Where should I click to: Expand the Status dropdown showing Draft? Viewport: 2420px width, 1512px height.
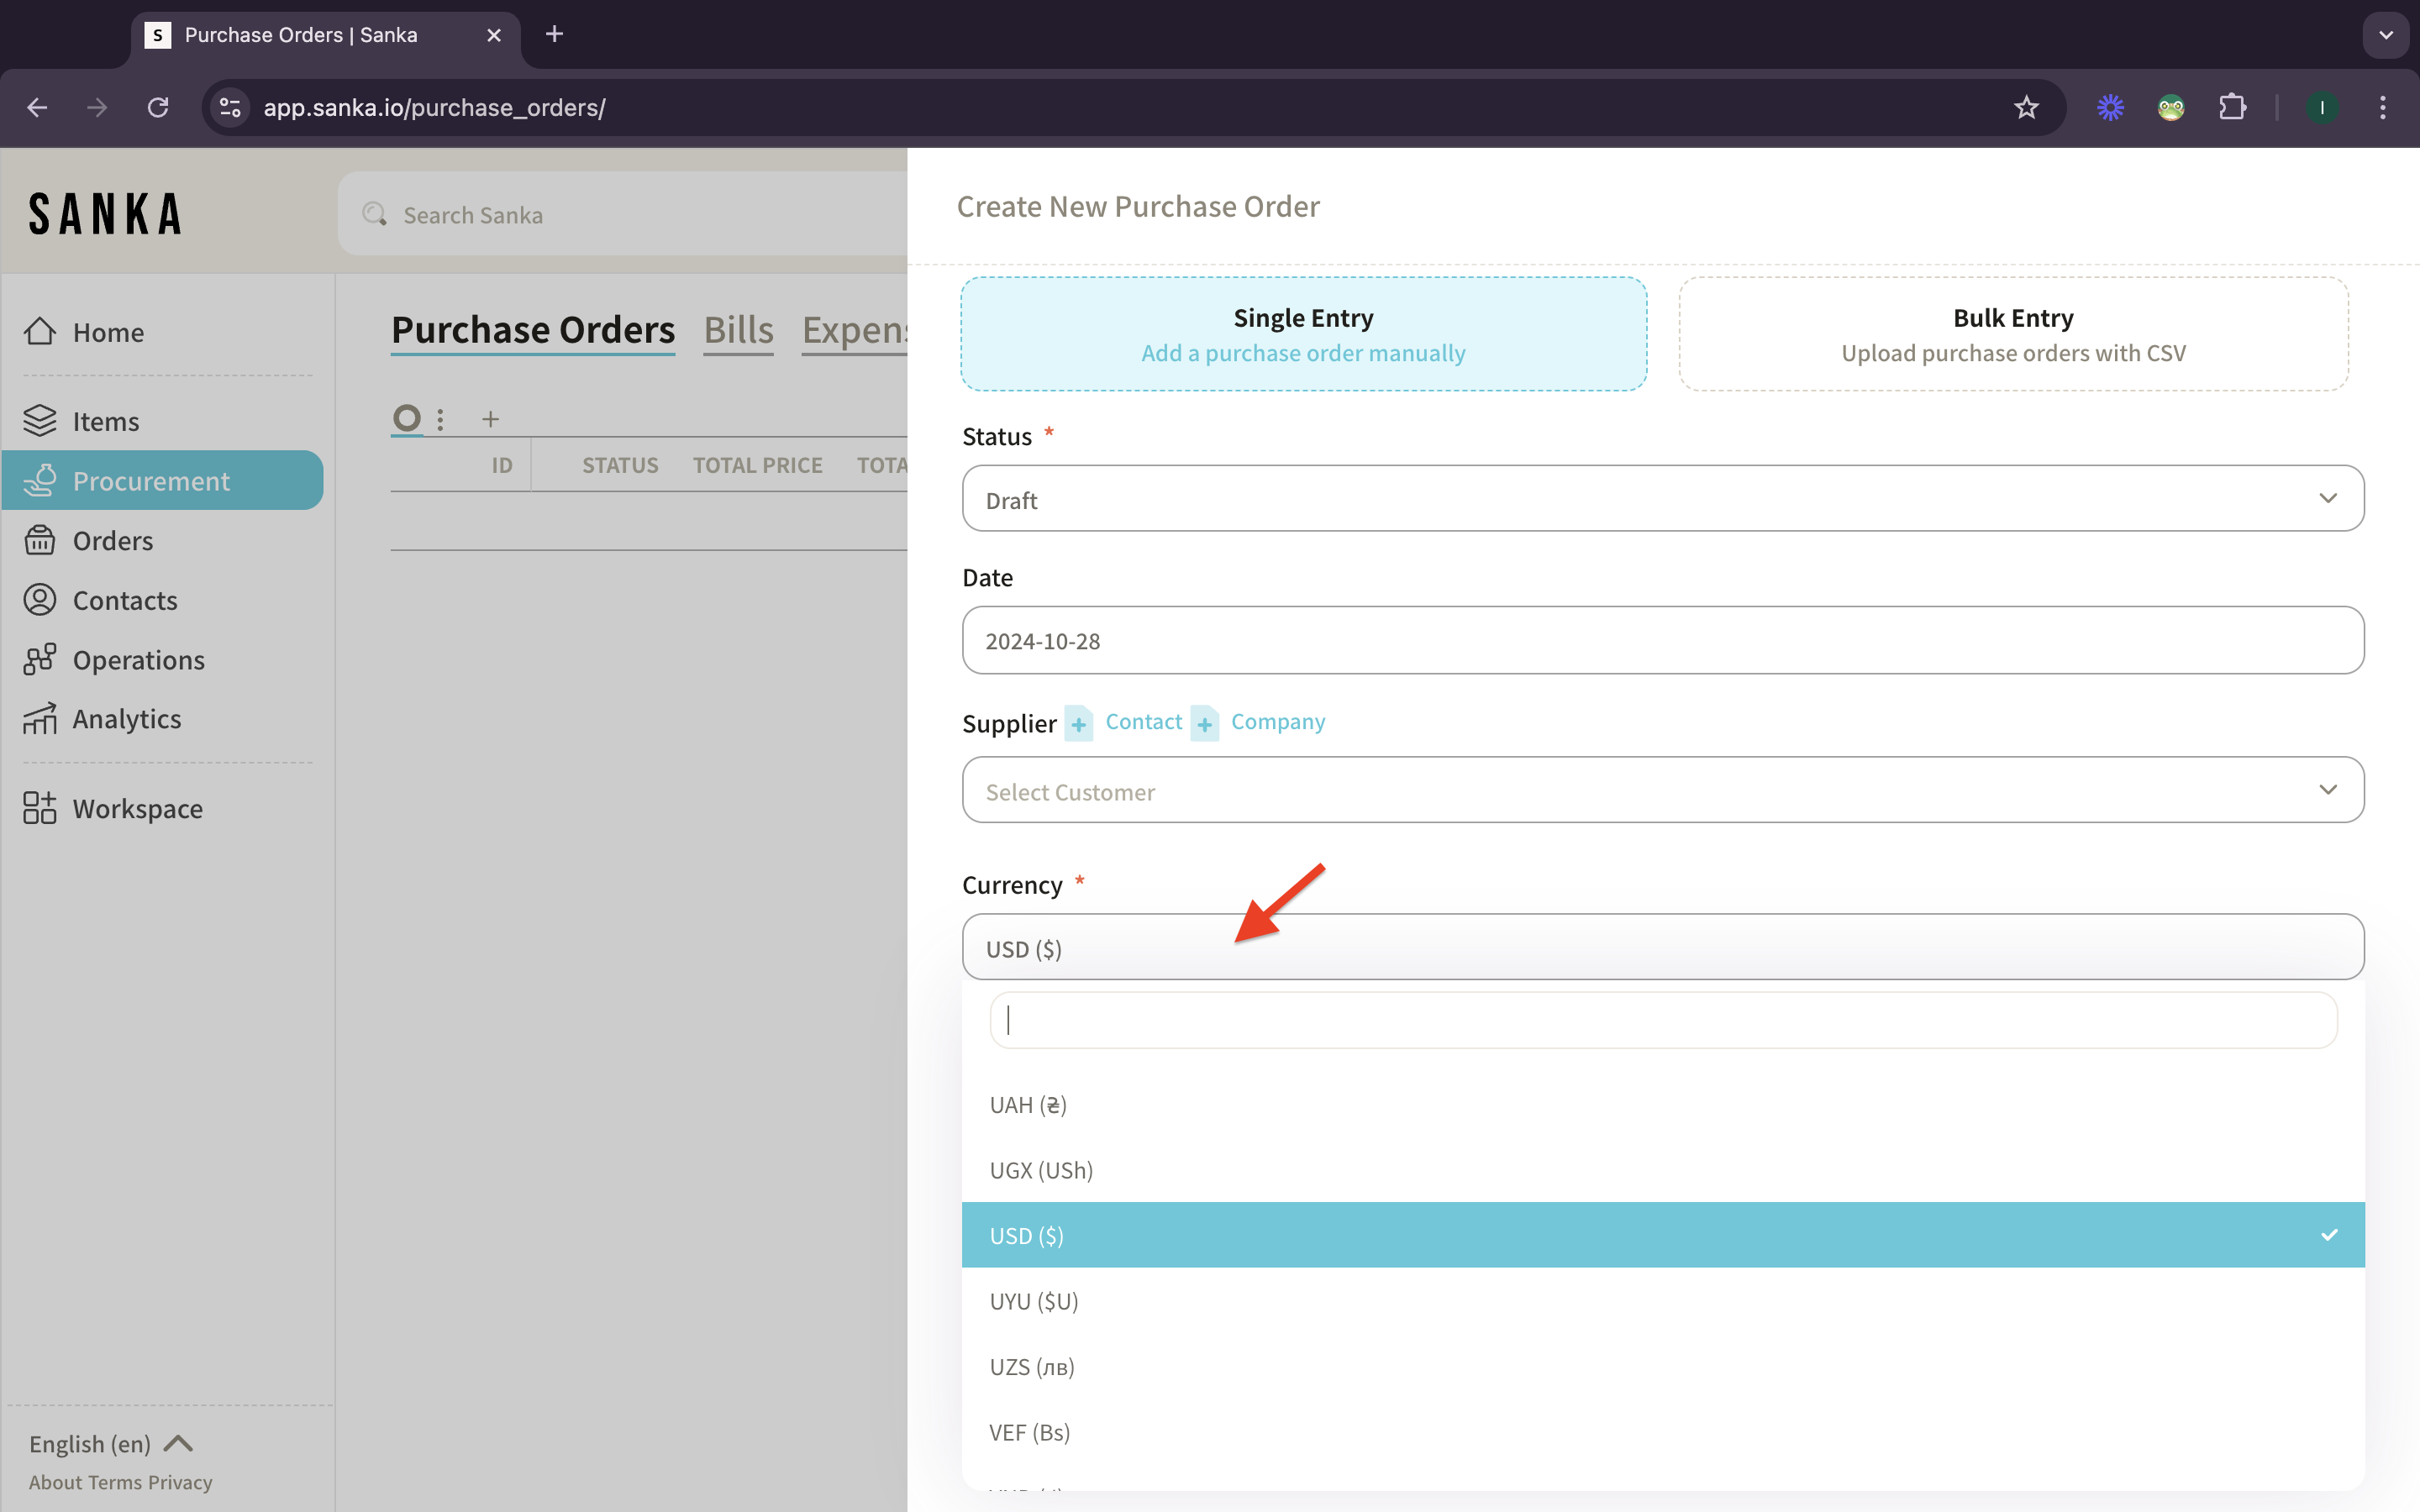(1662, 499)
